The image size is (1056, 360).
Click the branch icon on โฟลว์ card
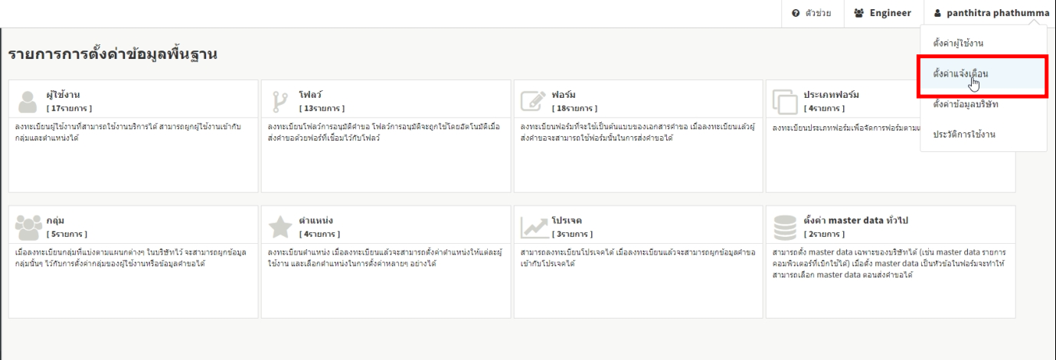coord(280,102)
